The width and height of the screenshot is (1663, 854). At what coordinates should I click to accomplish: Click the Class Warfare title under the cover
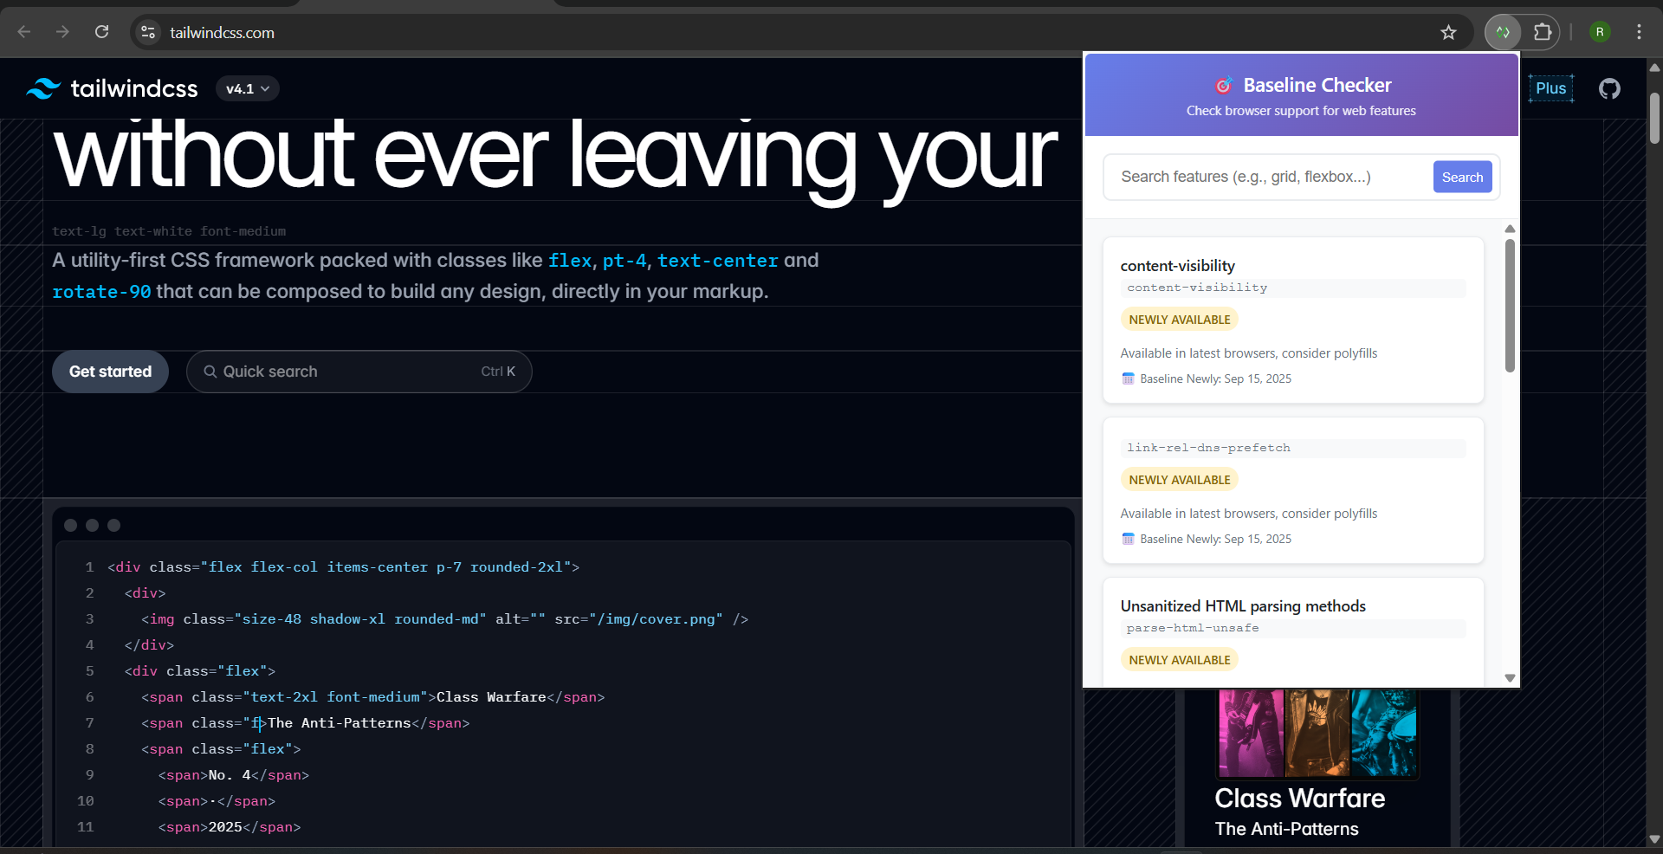pos(1299,798)
